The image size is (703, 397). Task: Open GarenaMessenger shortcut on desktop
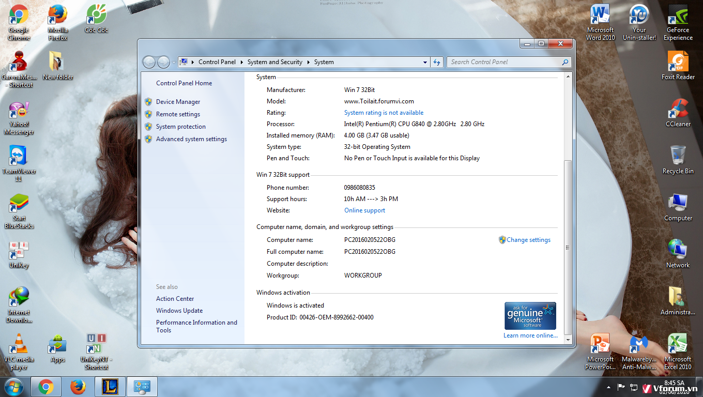click(x=20, y=69)
